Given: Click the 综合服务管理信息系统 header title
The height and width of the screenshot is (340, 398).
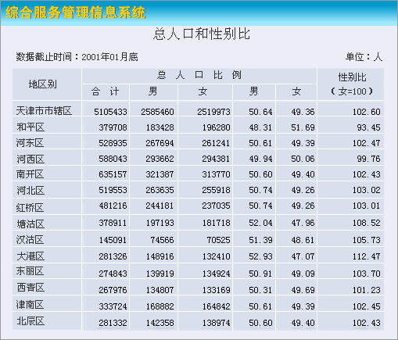Looking at the screenshot, I should [x=76, y=13].
